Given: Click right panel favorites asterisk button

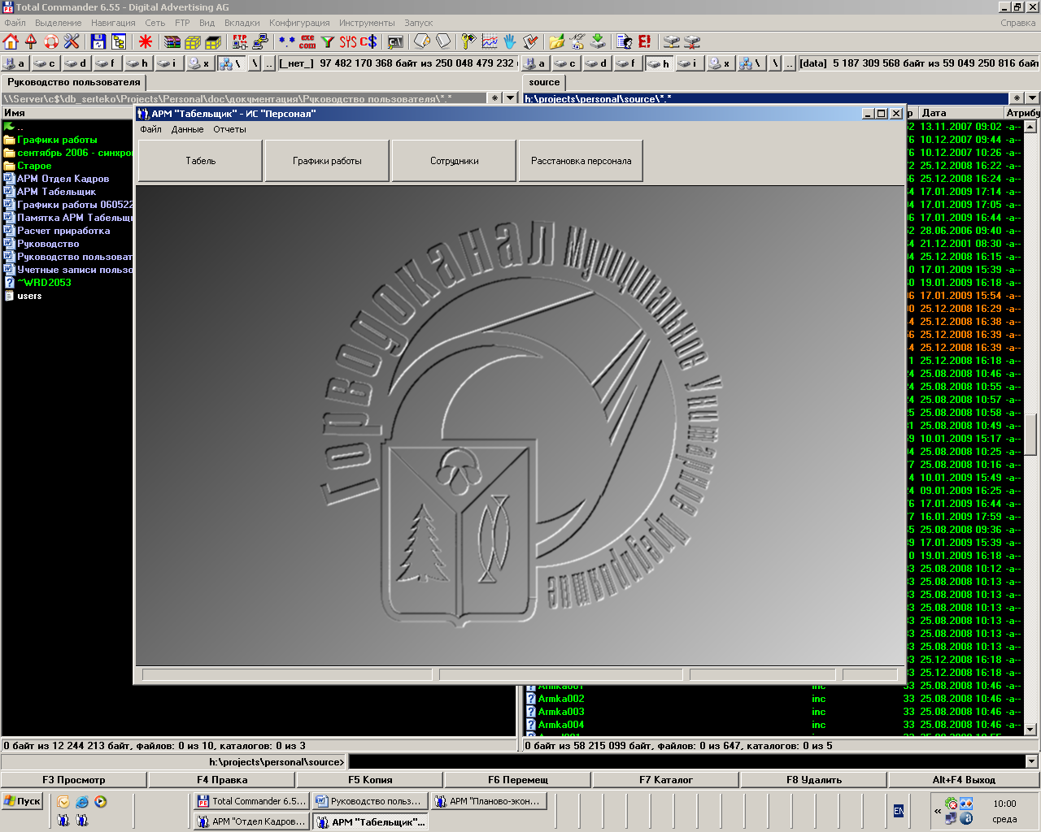Looking at the screenshot, I should 1017,98.
